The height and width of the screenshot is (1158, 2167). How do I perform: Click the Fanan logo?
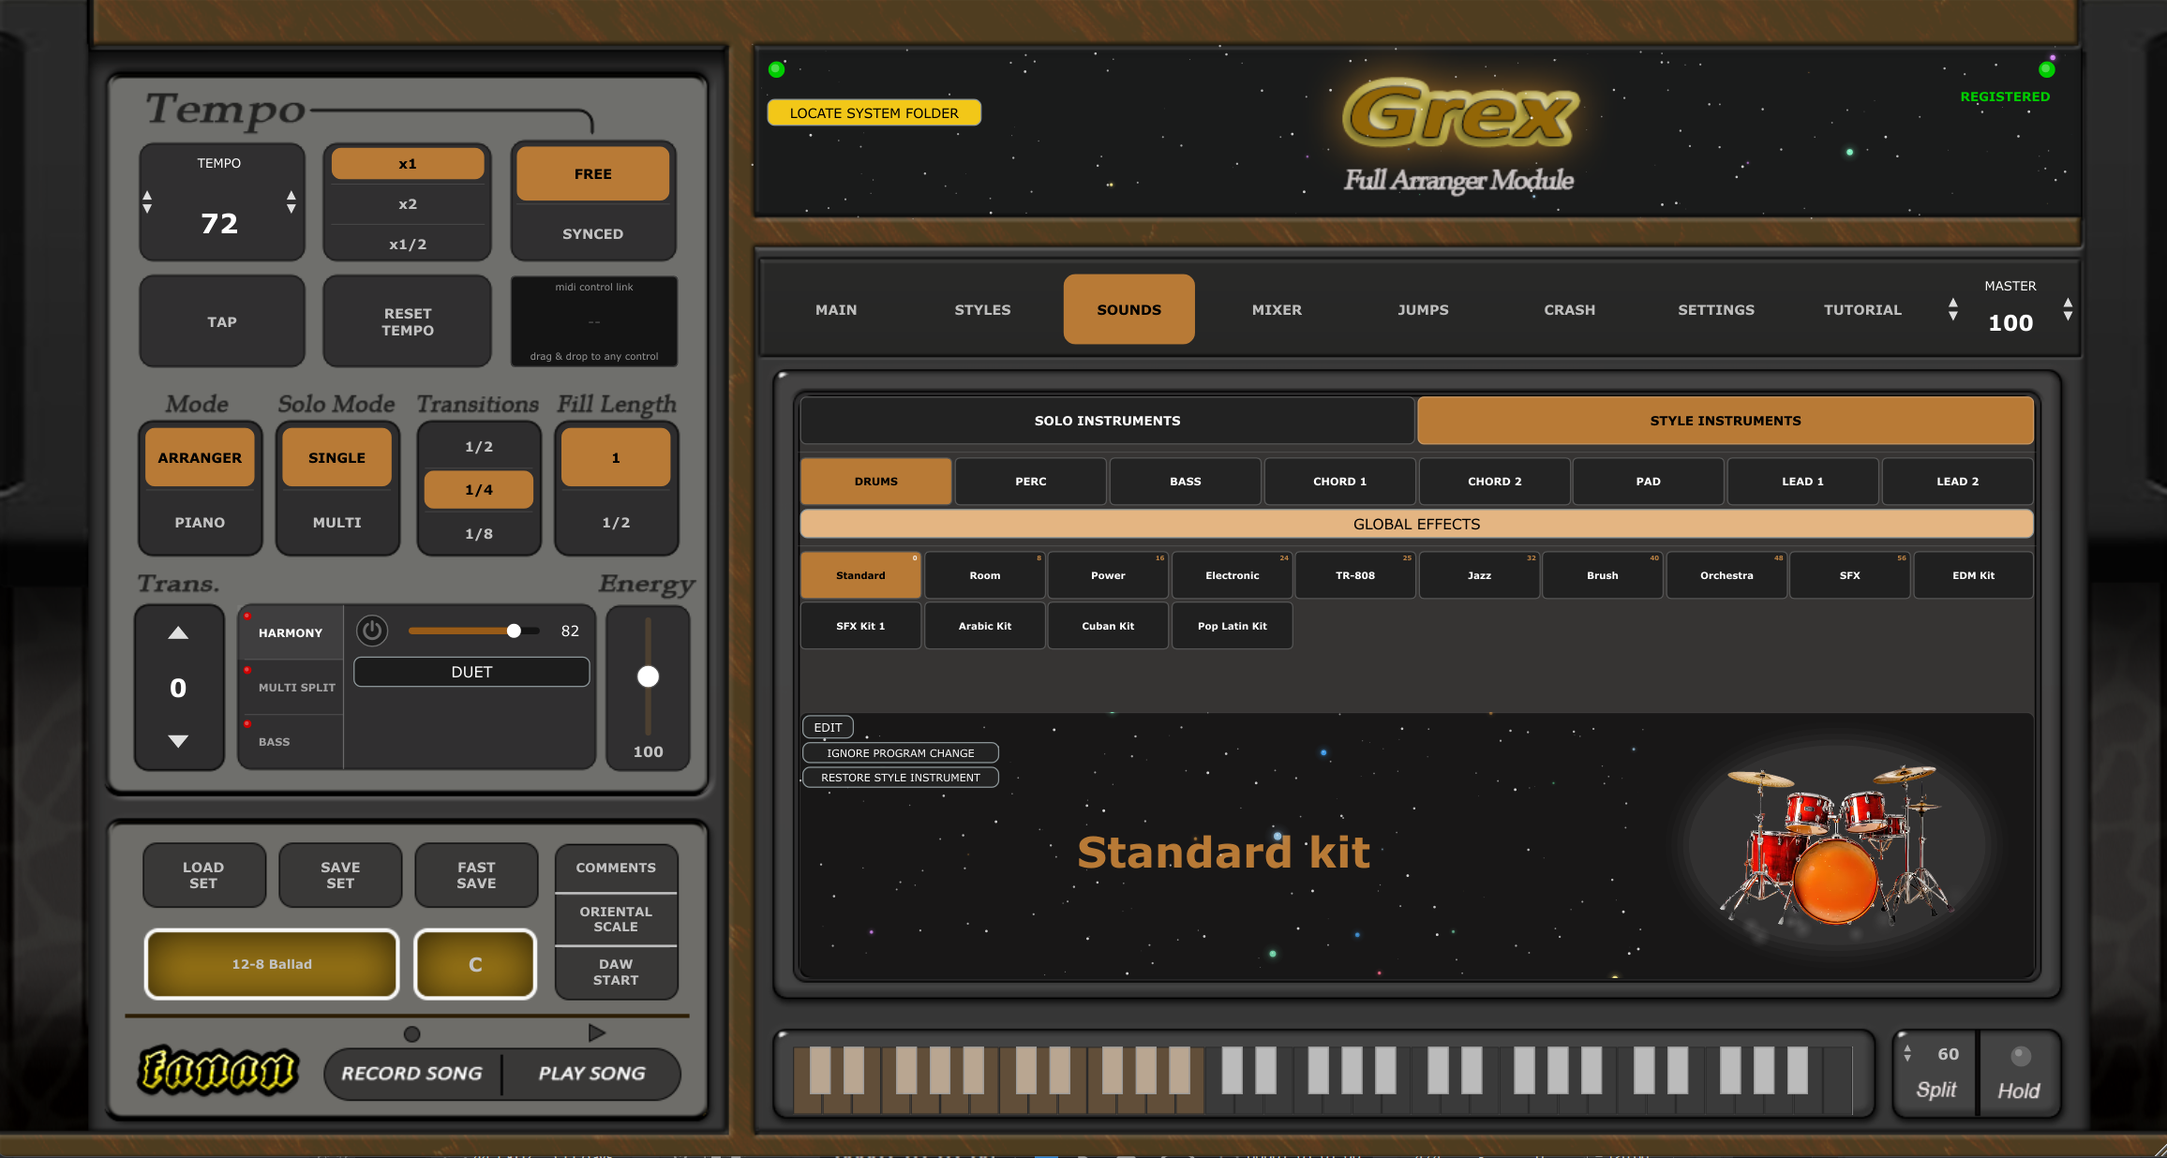pyautogui.click(x=217, y=1070)
